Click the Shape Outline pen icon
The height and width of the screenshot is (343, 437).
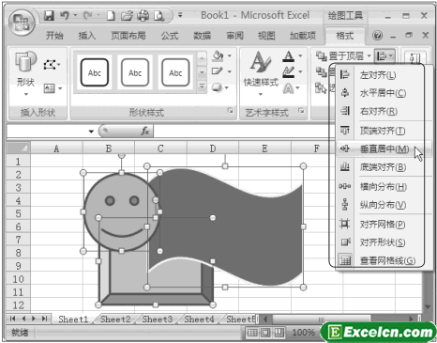[x=218, y=71]
